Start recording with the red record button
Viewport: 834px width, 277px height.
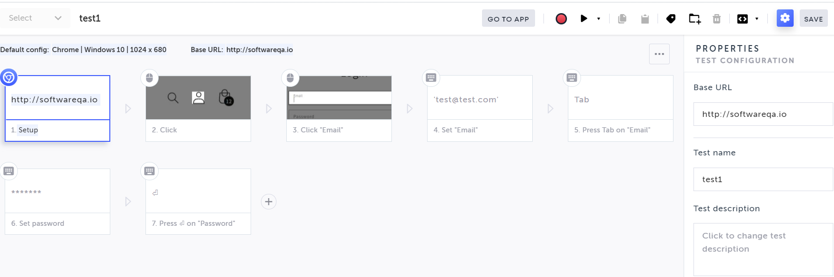[x=561, y=19]
